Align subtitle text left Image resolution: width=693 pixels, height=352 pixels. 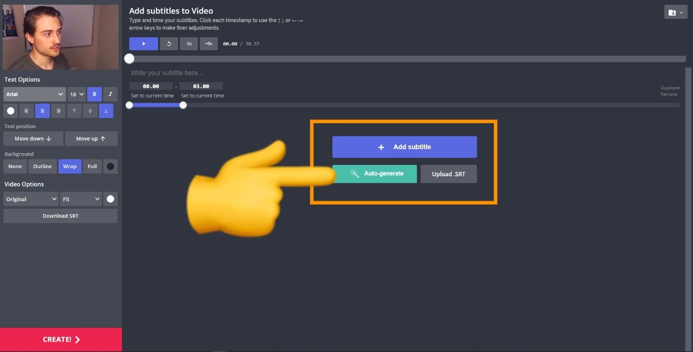click(x=27, y=111)
